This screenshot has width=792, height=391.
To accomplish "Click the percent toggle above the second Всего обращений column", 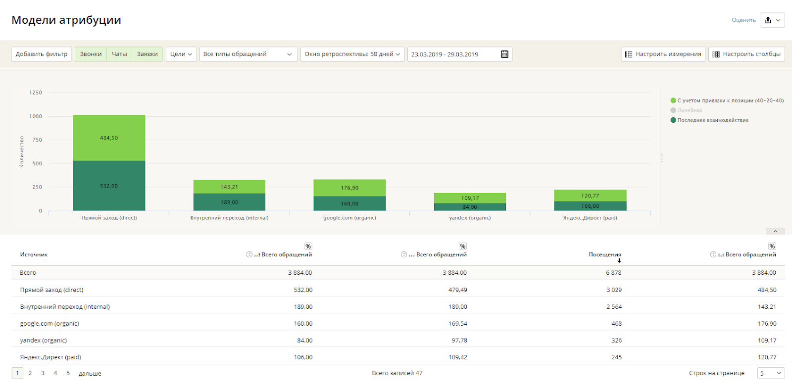I will [463, 246].
